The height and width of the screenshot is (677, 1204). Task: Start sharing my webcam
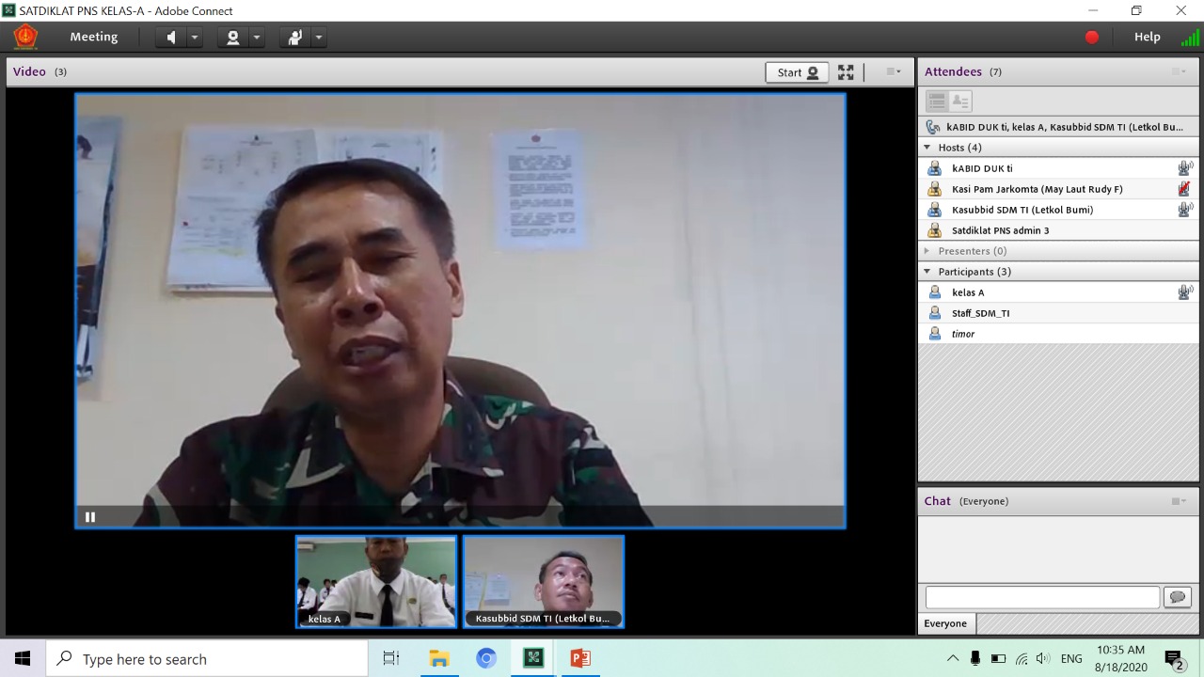(797, 72)
